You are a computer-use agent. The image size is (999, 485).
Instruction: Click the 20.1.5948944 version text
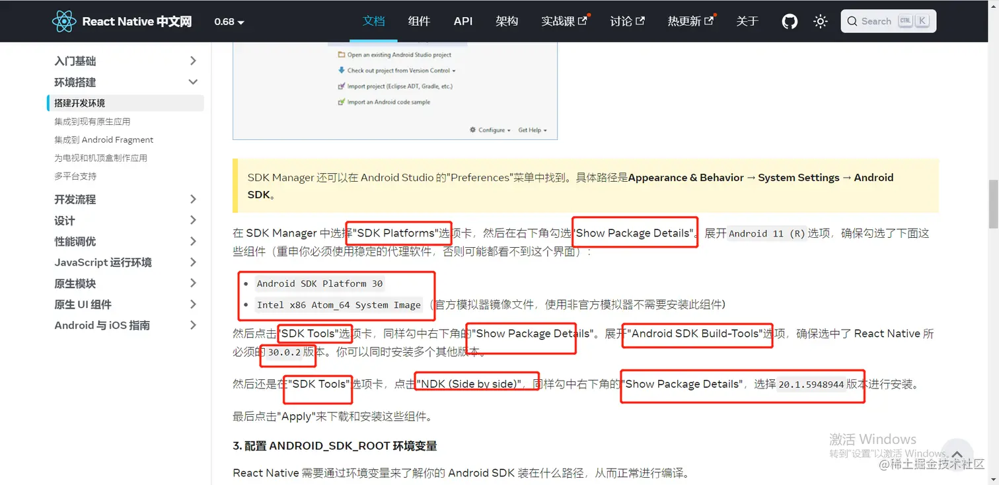click(x=811, y=384)
